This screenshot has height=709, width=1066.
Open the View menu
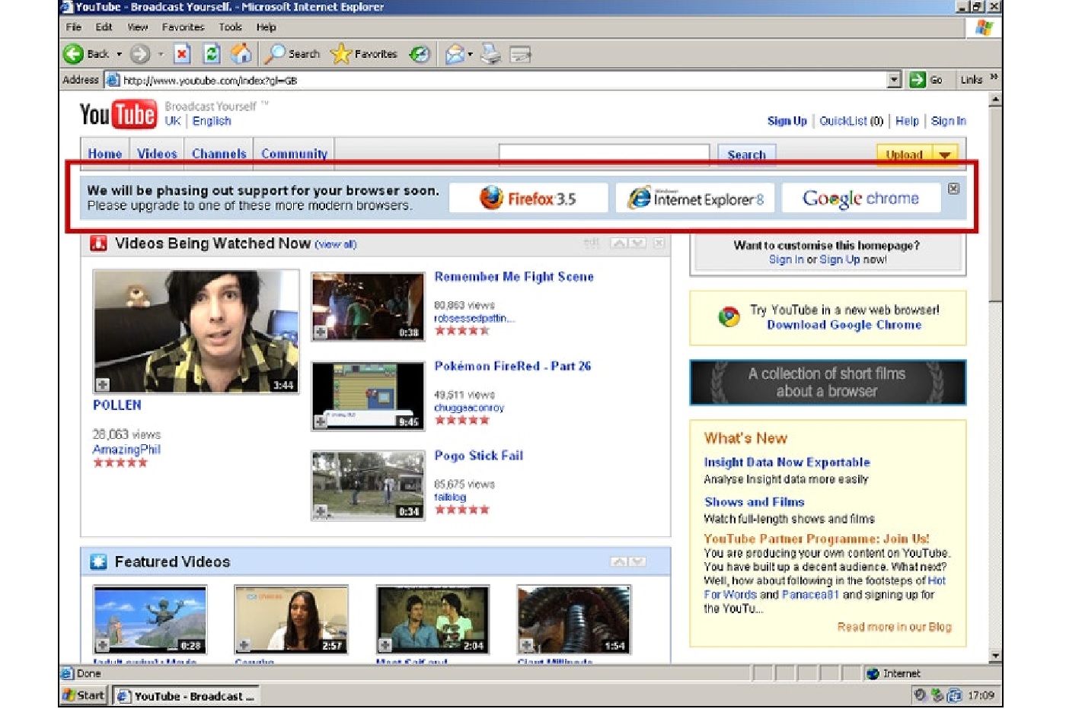coord(138,27)
